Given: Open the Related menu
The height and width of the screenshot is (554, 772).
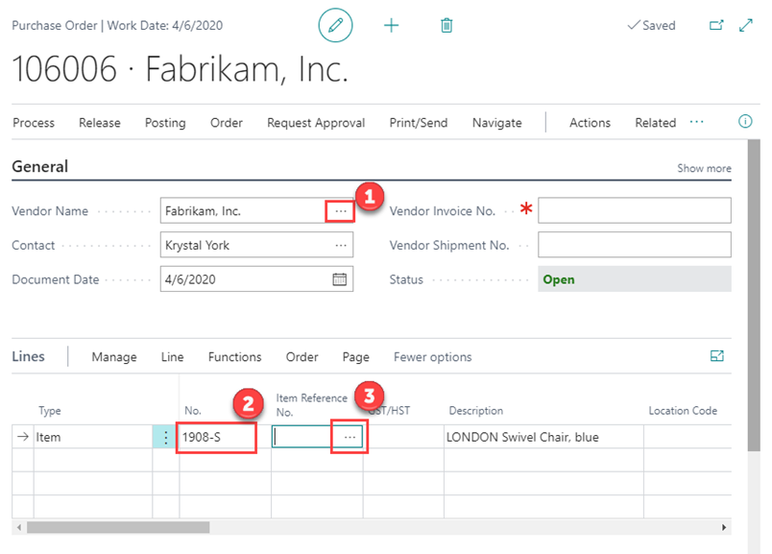Looking at the screenshot, I should click(x=655, y=123).
